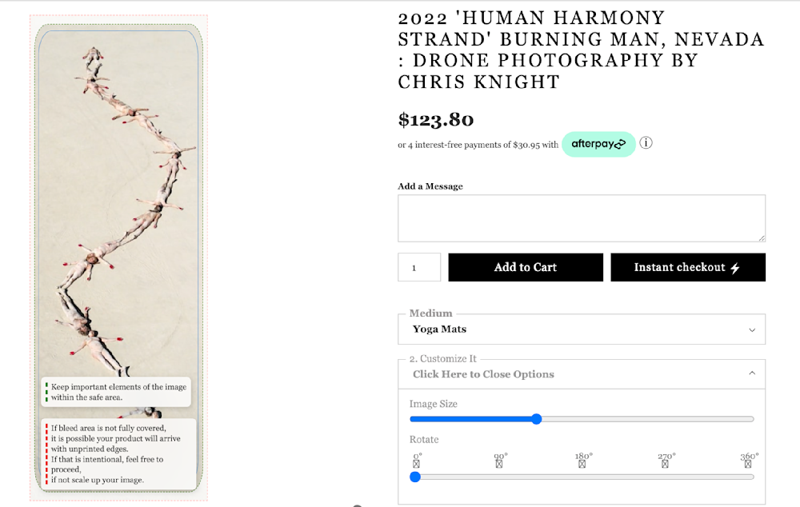Click the 270° rotation tick marker

pos(666,463)
